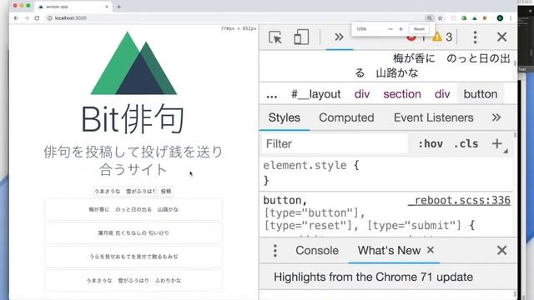This screenshot has height=300, width=534.
Task: Switch to the Event Listeners tab
Action: click(434, 117)
